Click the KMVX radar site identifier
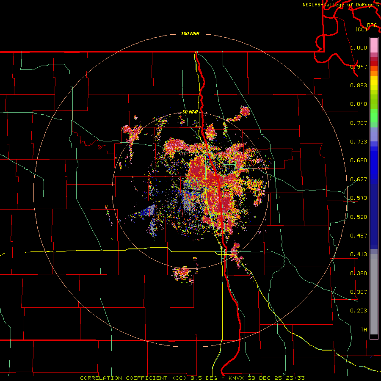Screen dimensions: 381x381 pyautogui.click(x=236, y=378)
